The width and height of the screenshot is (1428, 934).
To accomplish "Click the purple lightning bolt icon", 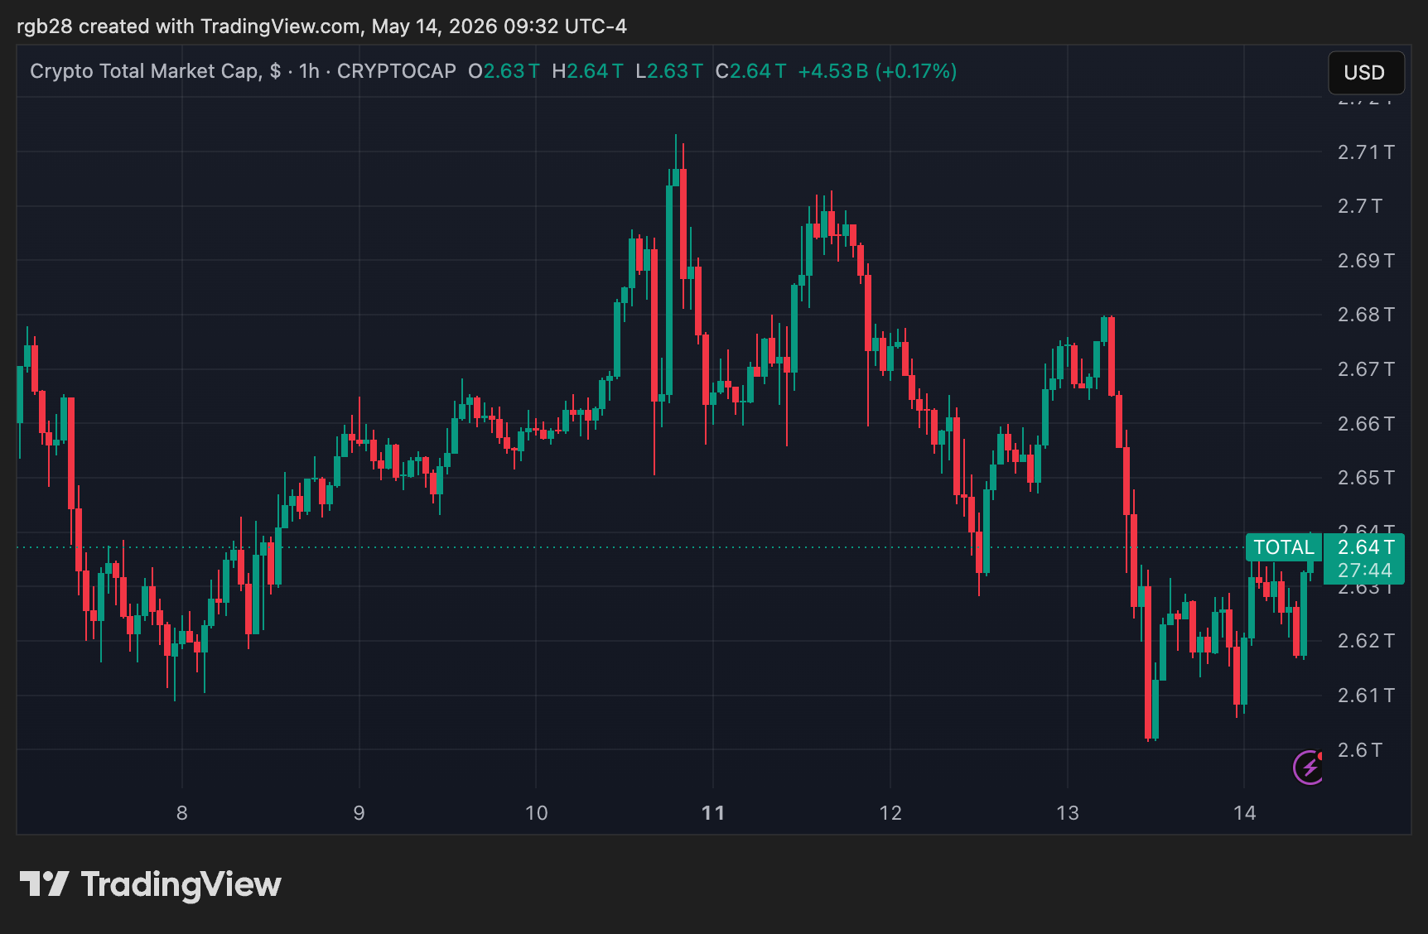I will (1309, 768).
